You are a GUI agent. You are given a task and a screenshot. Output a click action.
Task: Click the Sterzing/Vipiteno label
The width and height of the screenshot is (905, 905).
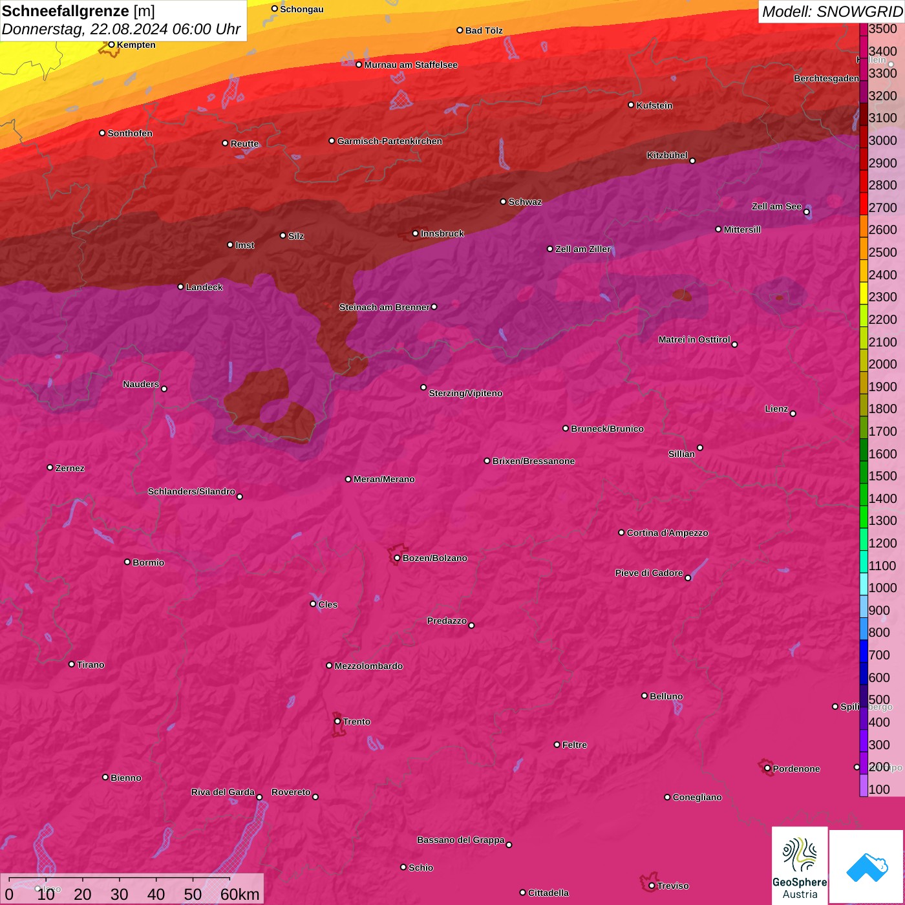465,393
